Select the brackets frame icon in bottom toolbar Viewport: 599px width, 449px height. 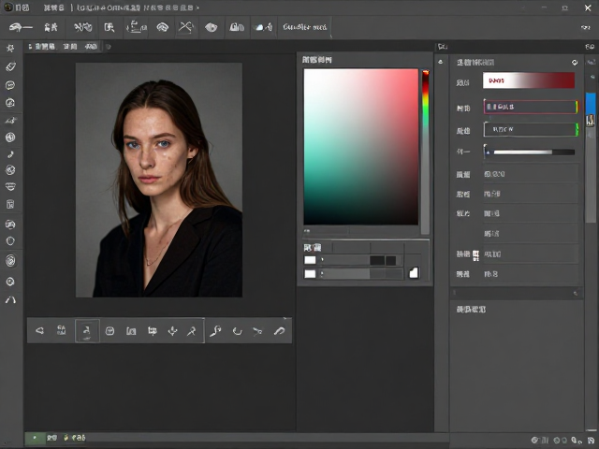pos(131,331)
